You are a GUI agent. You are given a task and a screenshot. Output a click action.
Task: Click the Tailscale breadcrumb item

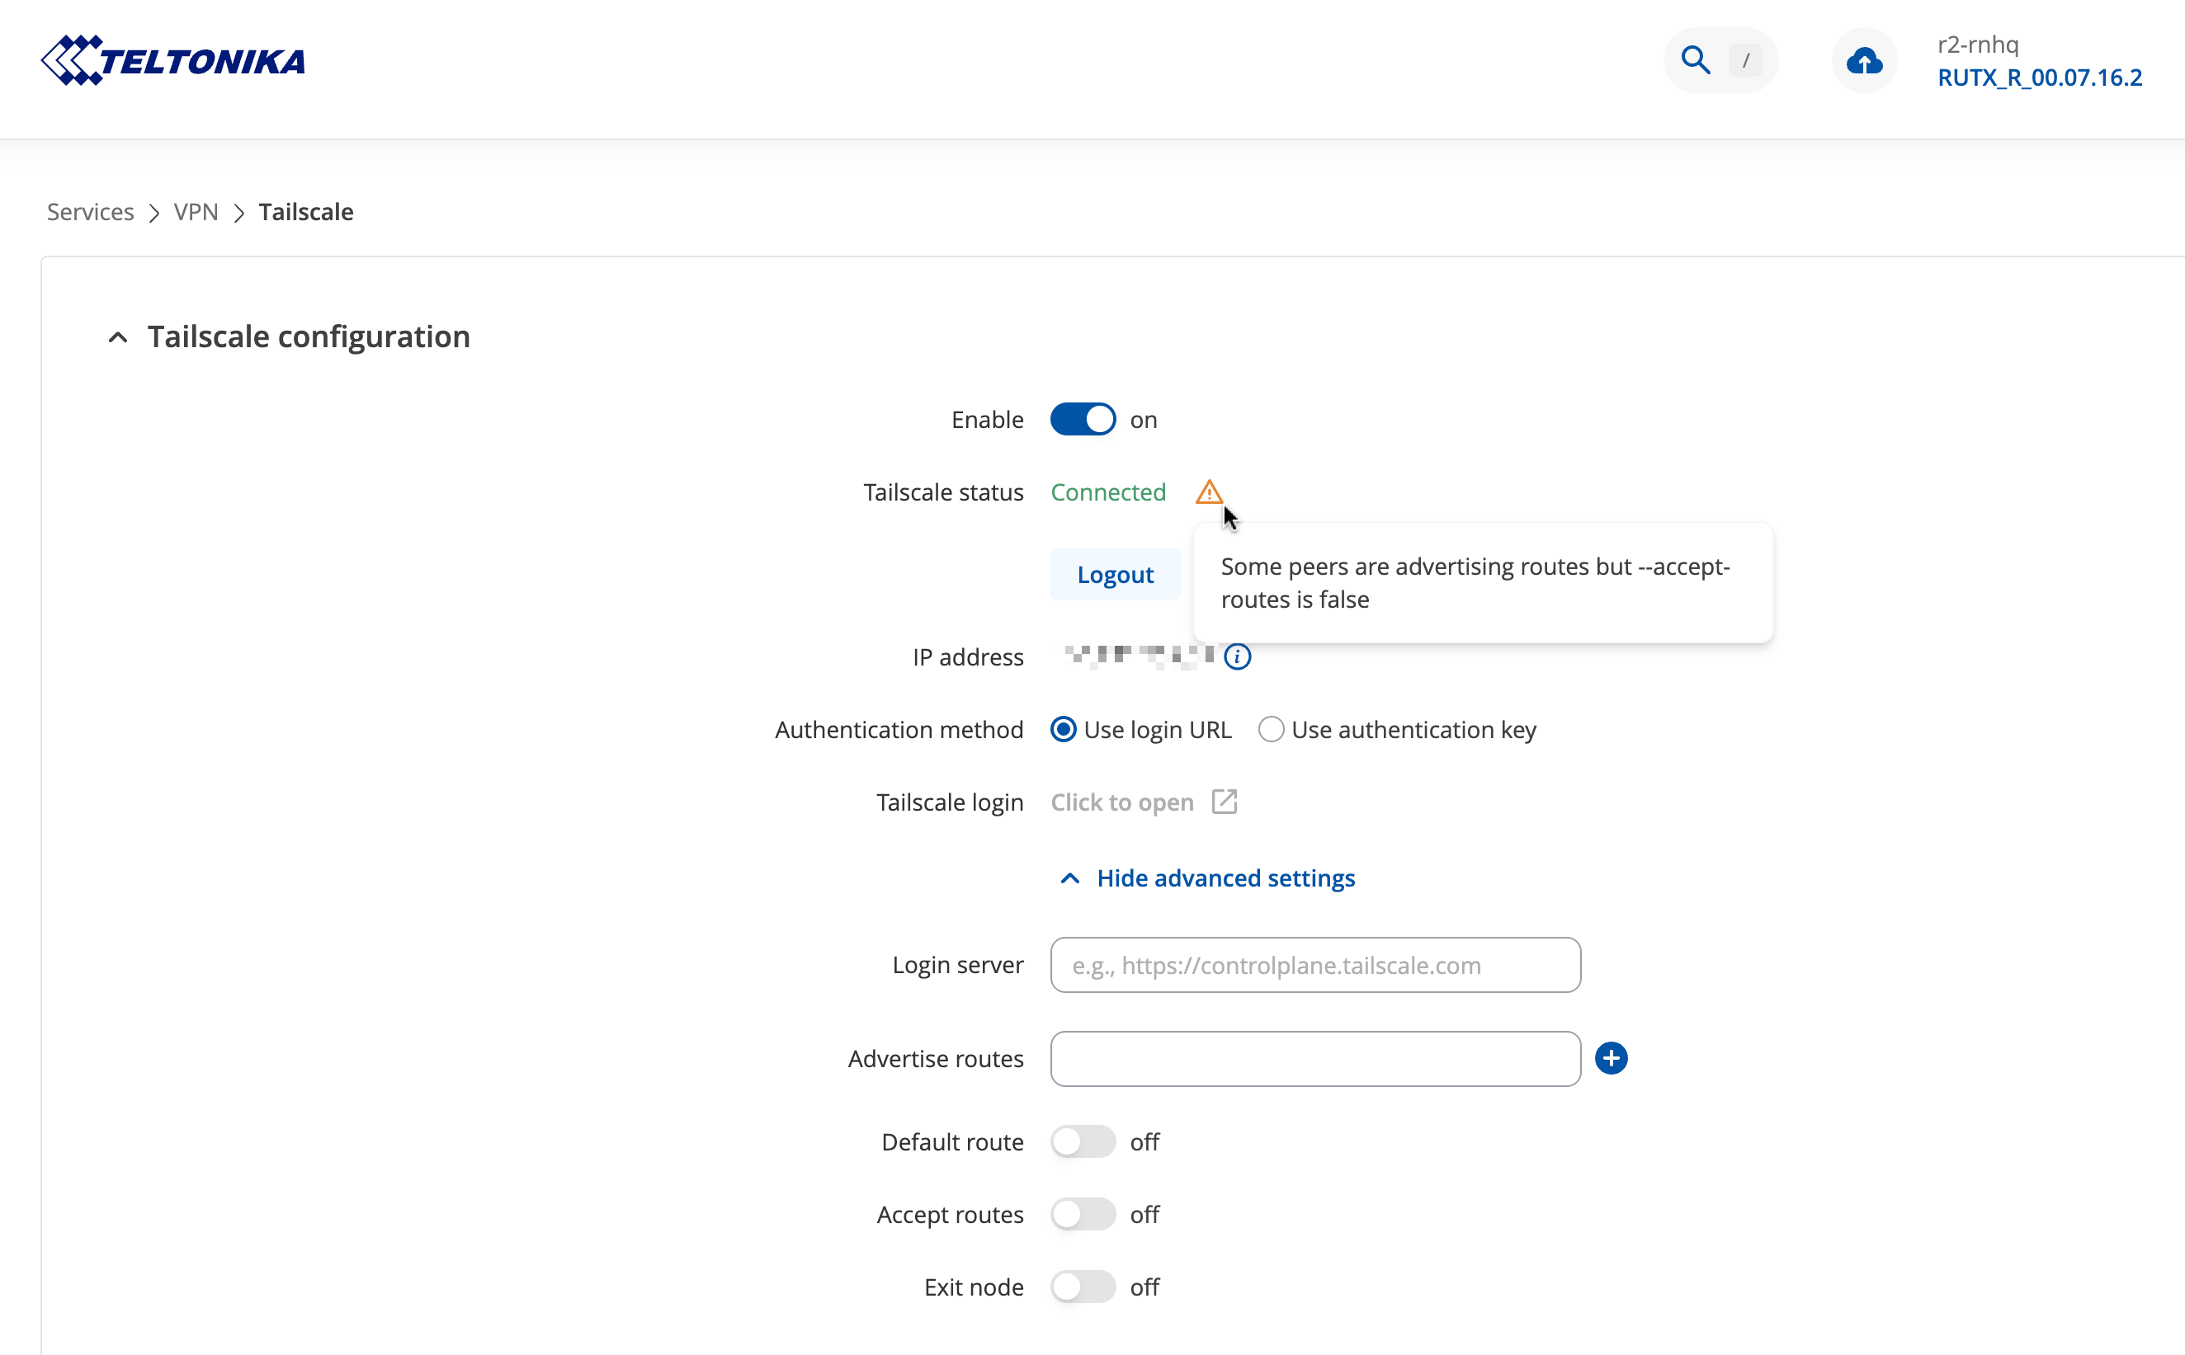(x=306, y=211)
